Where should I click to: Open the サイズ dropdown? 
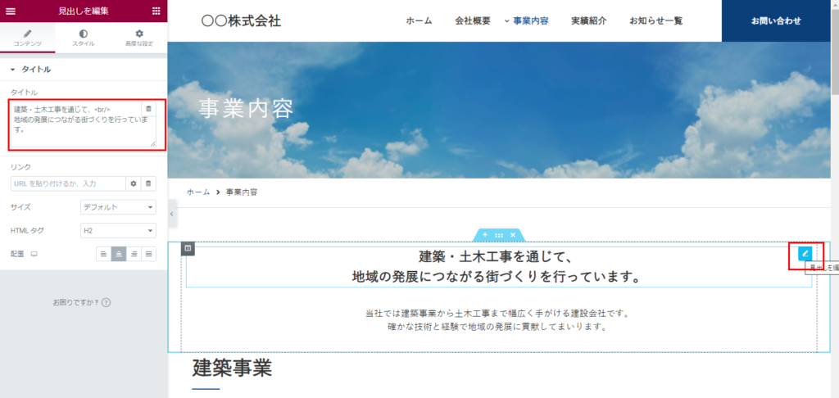(118, 207)
